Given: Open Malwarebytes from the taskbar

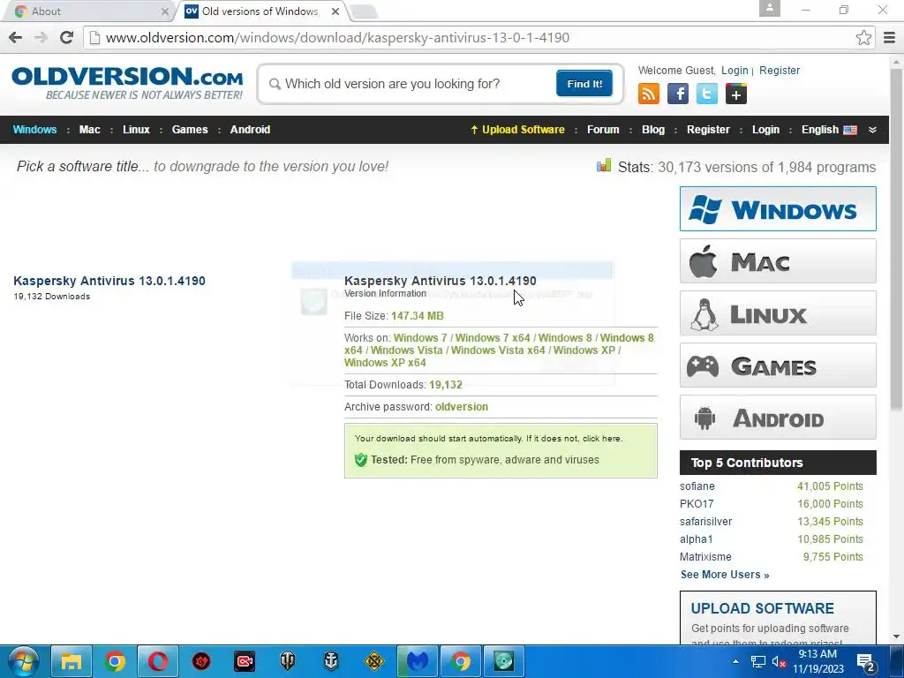Looking at the screenshot, I should pos(418,660).
